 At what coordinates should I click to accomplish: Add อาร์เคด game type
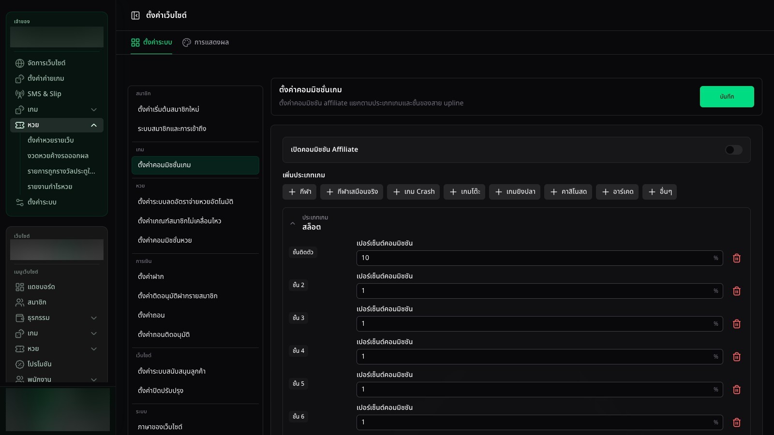pyautogui.click(x=617, y=192)
